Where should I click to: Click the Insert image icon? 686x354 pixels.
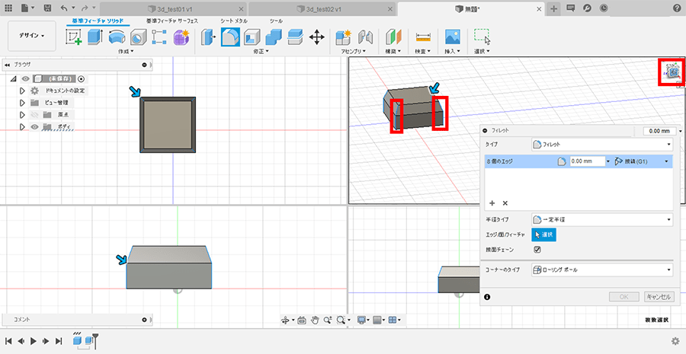pos(453,37)
